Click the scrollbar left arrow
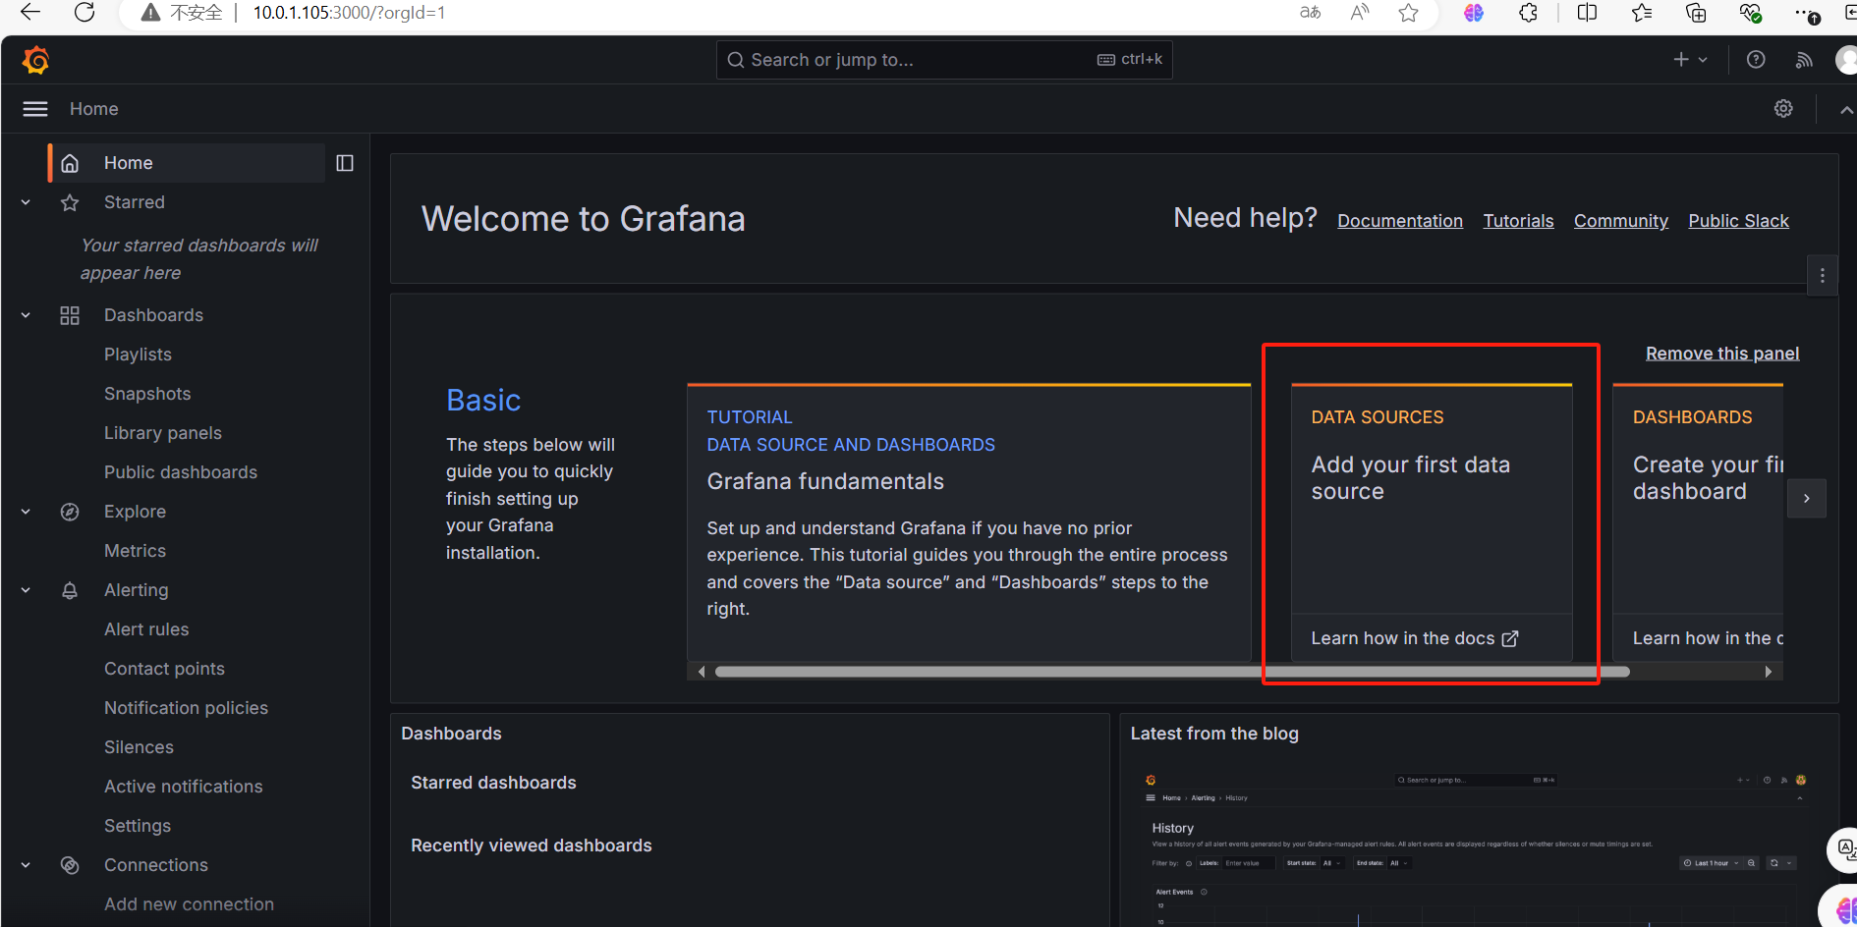The height and width of the screenshot is (927, 1857). (x=701, y=672)
